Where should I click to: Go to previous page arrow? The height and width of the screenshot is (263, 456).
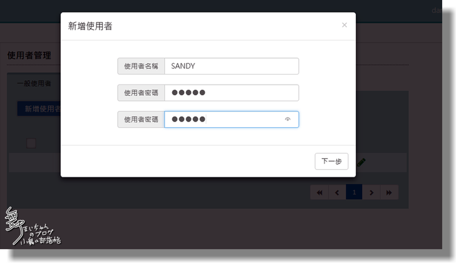pyautogui.click(x=337, y=192)
